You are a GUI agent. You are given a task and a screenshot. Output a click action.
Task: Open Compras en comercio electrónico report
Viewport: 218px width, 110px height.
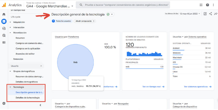(29, 43)
